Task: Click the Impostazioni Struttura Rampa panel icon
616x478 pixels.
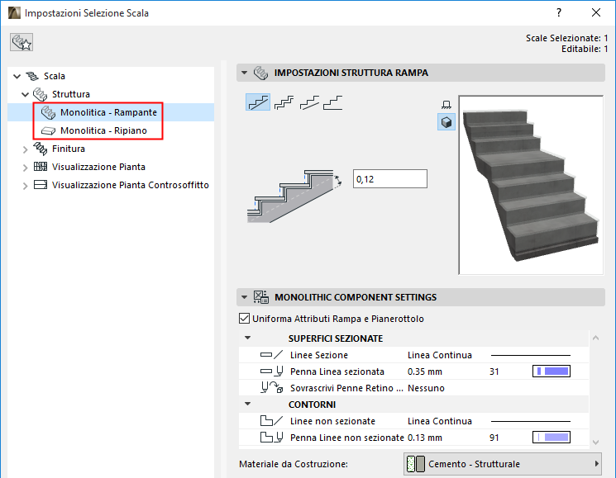Action: coord(260,73)
